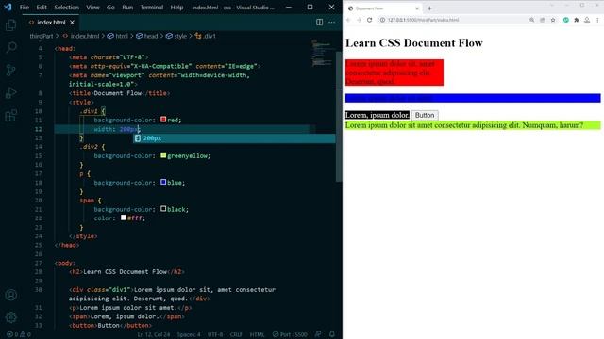Go back in the Chrome browser
The image size is (604, 339).
[348, 20]
